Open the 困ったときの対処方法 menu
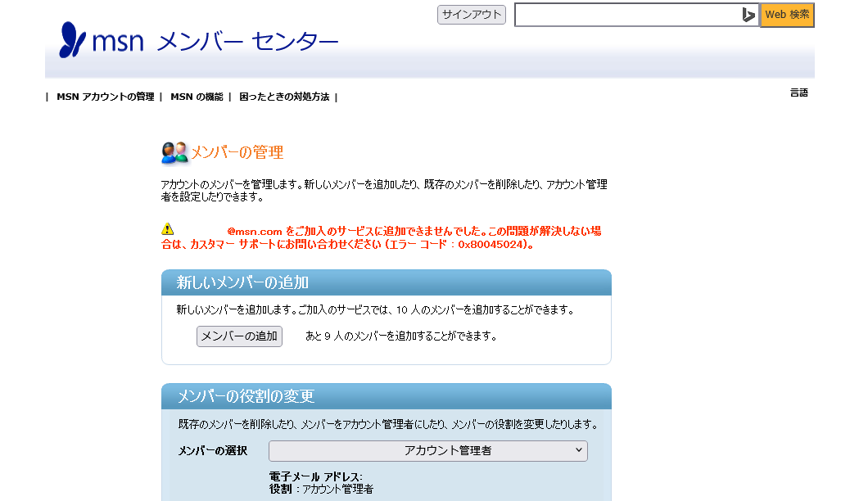Image resolution: width=859 pixels, height=501 pixels. (284, 97)
